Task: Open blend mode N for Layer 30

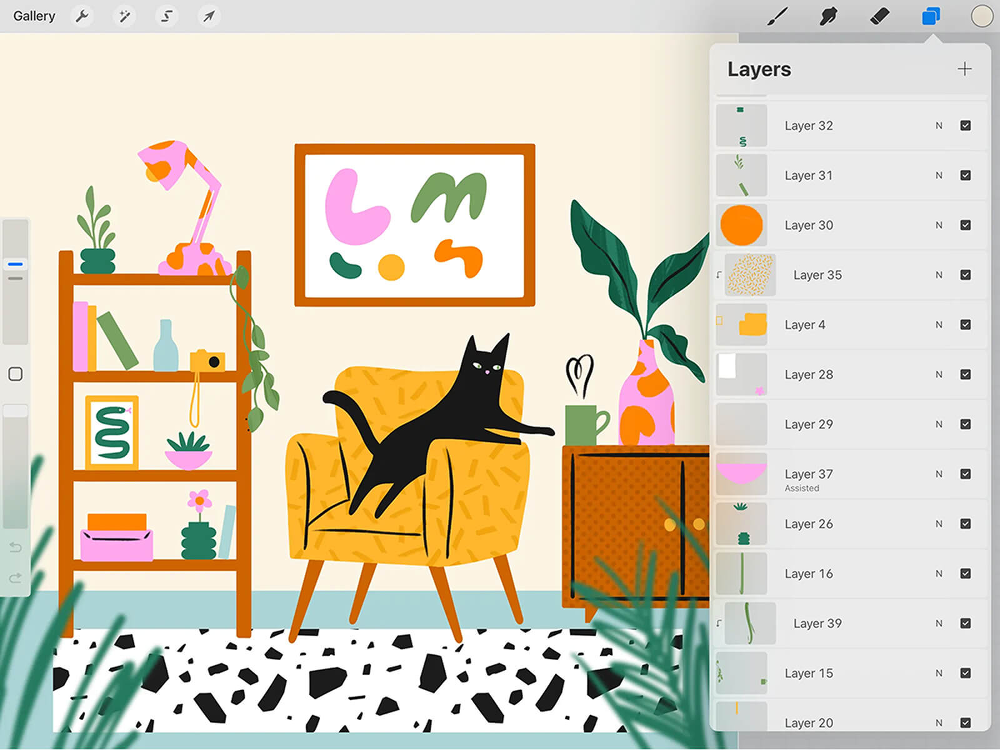Action: coord(939,225)
